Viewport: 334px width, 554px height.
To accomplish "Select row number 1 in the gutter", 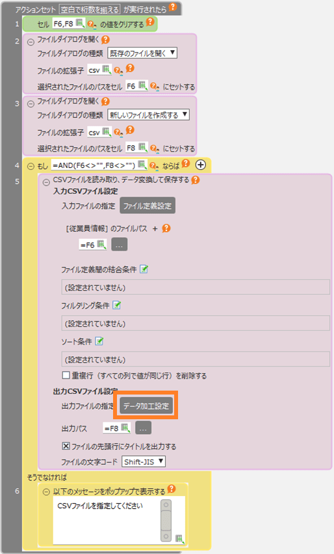I will (17, 24).
